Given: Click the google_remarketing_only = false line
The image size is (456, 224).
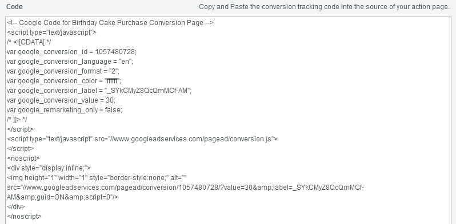Looking at the screenshot, I should tap(65, 110).
